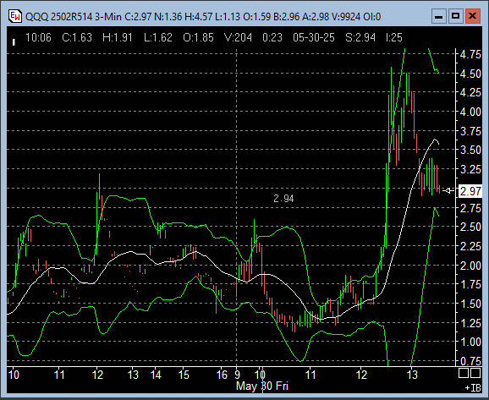Click the May 30 Fri date label
Image resolution: width=489 pixels, height=400 pixels.
(262, 386)
